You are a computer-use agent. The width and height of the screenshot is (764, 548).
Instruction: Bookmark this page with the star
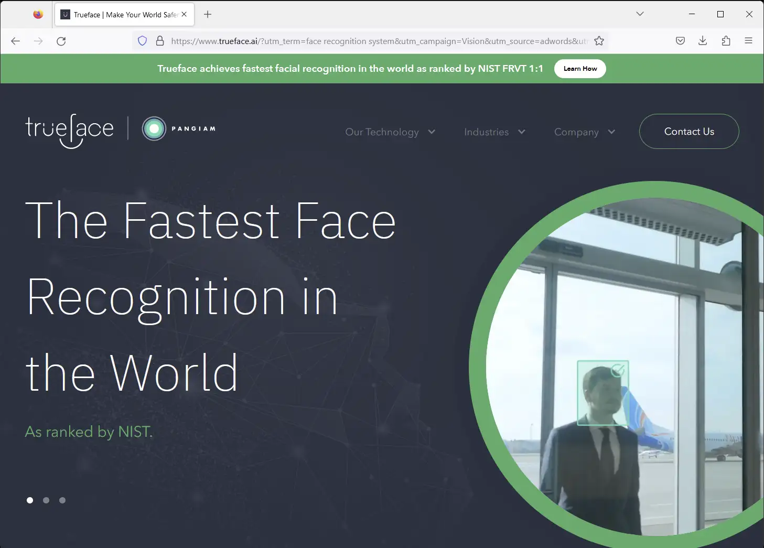point(598,41)
